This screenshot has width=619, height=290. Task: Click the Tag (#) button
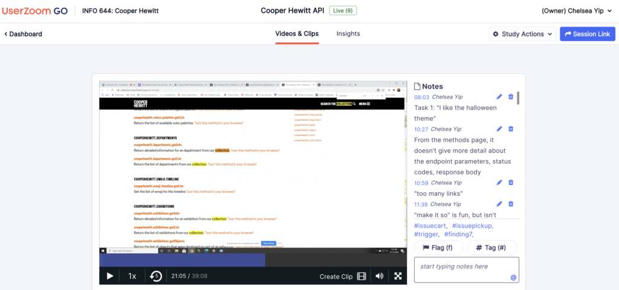(492, 248)
